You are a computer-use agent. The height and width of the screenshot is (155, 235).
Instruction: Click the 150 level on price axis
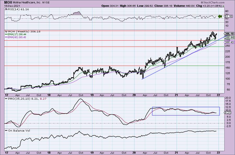pos(227,68)
